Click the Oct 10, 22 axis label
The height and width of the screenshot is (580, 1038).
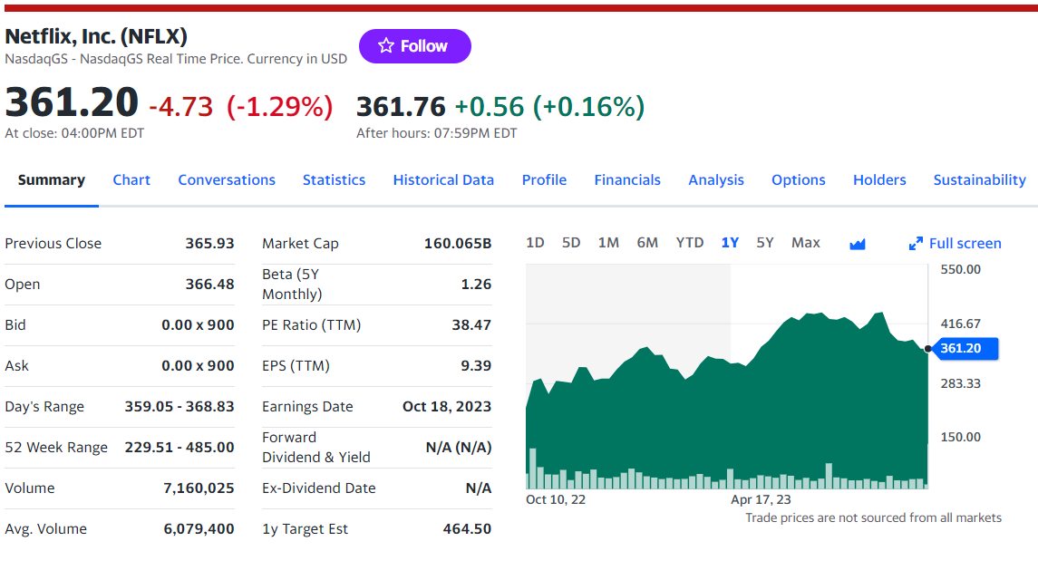[x=556, y=500]
